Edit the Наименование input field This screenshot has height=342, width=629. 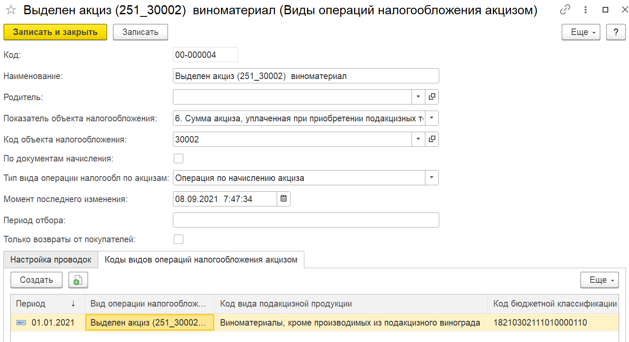[x=306, y=76]
